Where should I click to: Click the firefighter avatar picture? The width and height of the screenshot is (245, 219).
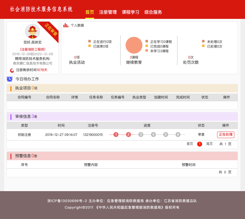33,31
